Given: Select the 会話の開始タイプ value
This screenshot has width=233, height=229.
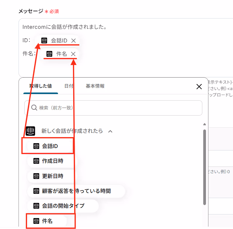Looking at the screenshot, I should (x=63, y=206).
